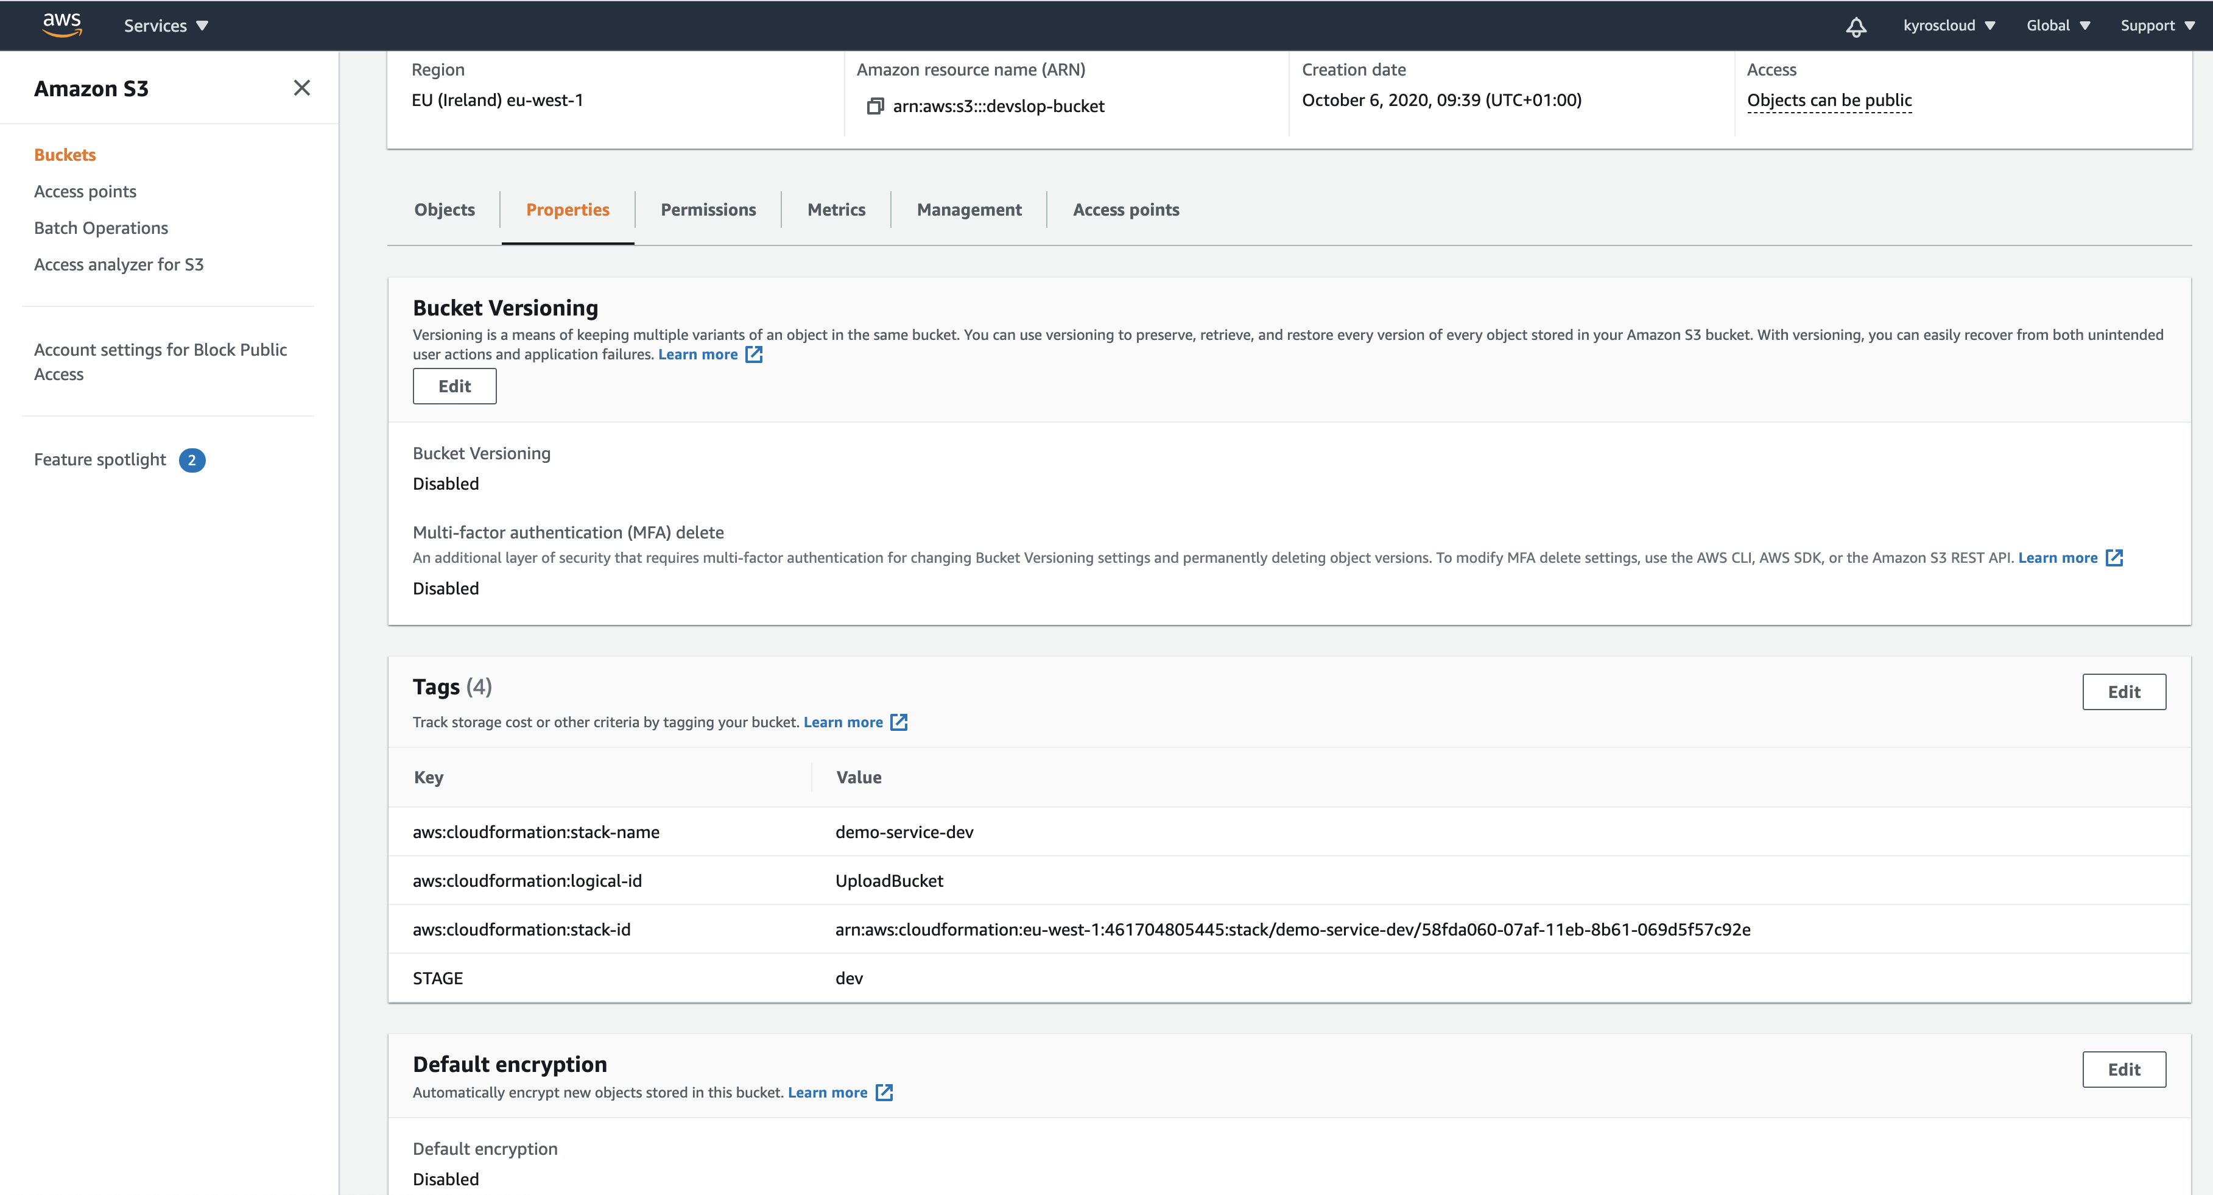Click the Amazon S3 sidebar heading
Viewport: 2213px width, 1195px height.
point(91,88)
